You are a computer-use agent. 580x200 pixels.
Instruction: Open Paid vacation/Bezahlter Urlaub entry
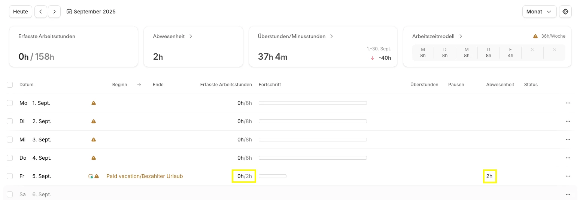click(145, 176)
